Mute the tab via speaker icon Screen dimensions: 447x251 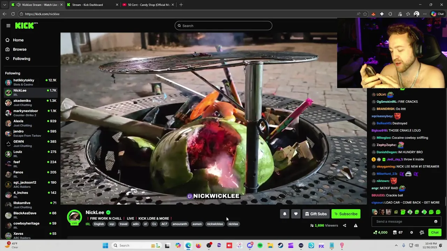click(x=18, y=5)
